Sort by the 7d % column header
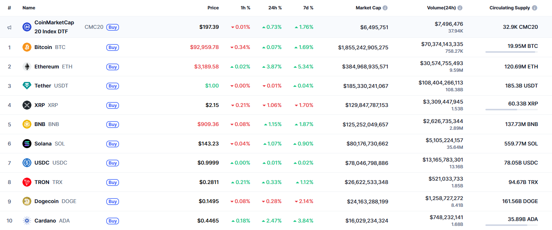 click(x=307, y=8)
